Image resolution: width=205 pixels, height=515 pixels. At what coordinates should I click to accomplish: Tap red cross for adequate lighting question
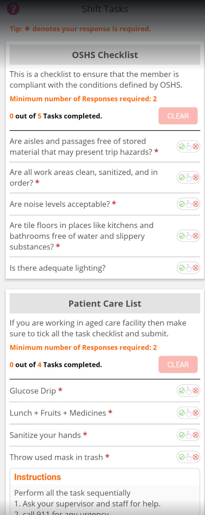point(196,268)
